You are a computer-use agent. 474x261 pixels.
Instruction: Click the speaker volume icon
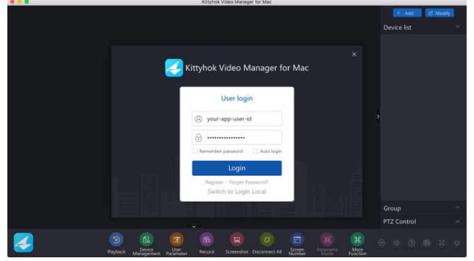(397, 243)
